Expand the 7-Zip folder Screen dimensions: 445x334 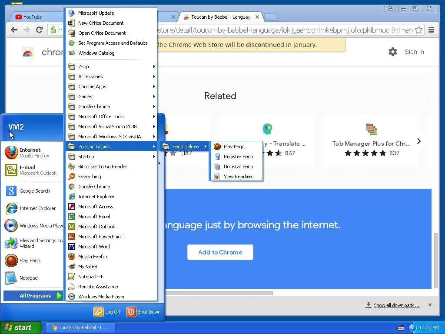(111, 67)
